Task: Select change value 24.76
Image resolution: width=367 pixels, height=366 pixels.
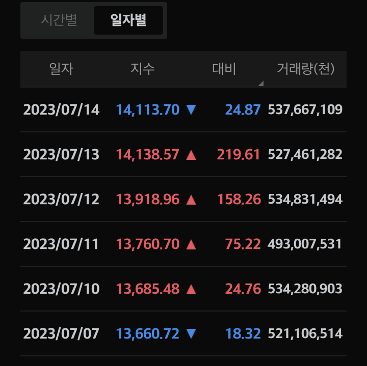Action: click(x=243, y=289)
